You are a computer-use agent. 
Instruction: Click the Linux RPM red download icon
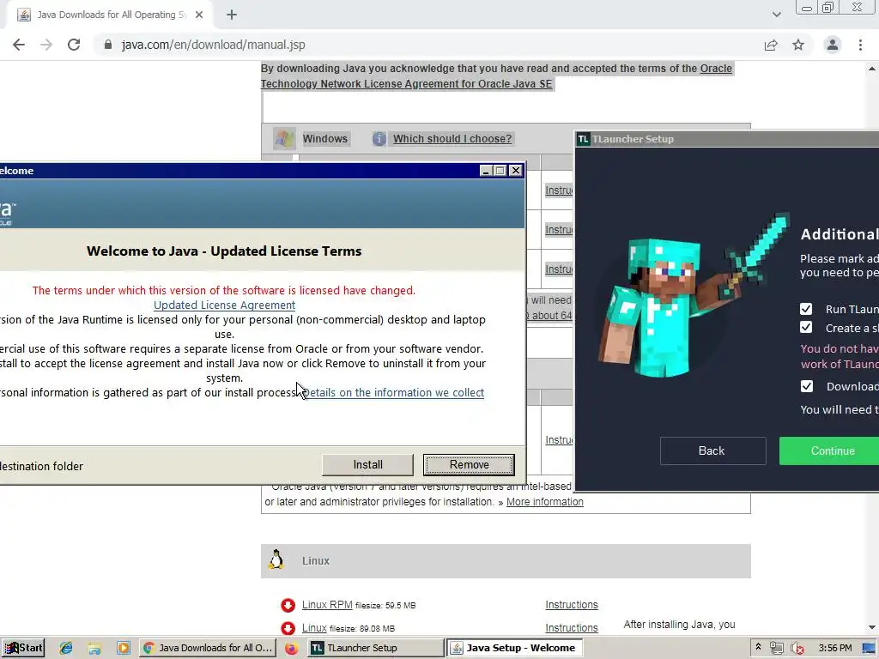(x=288, y=605)
